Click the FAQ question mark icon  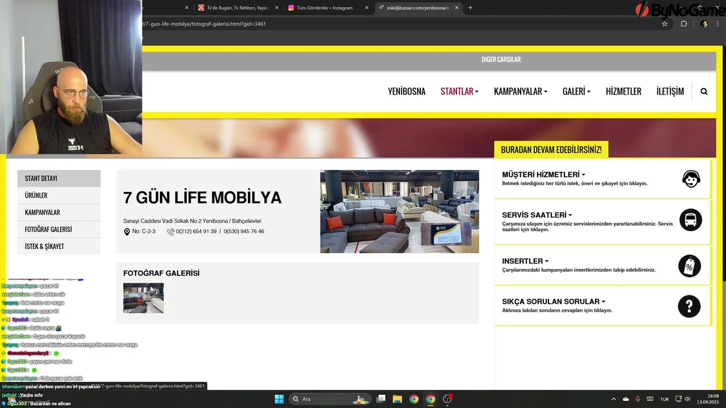(x=689, y=307)
